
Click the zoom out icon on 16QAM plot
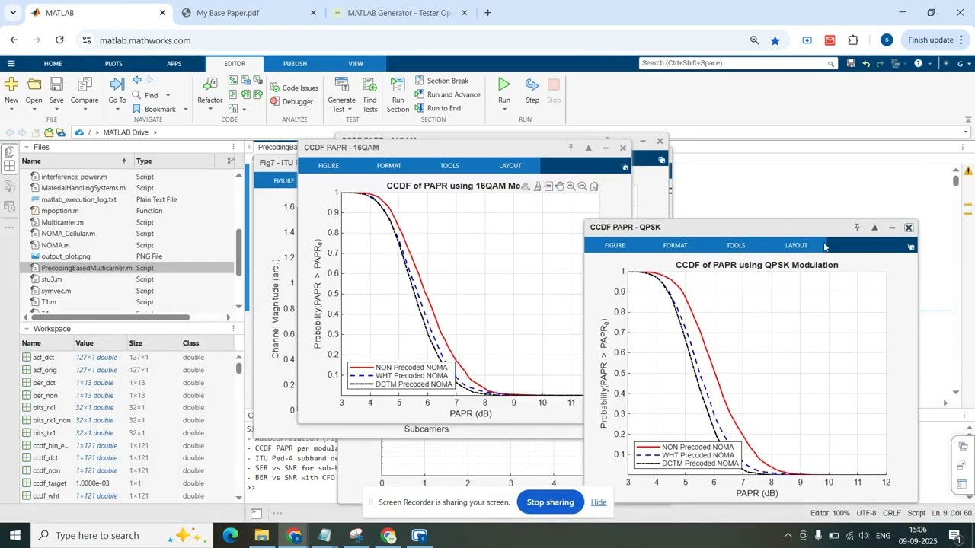[582, 186]
